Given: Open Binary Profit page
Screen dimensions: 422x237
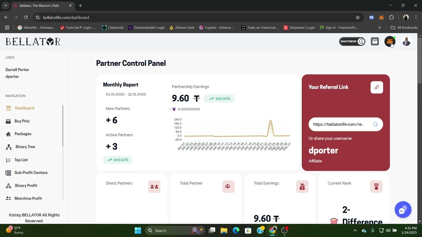Looking at the screenshot, I should [26, 186].
